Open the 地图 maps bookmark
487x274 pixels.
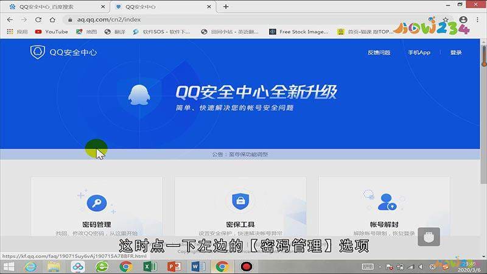pyautogui.click(x=86, y=32)
